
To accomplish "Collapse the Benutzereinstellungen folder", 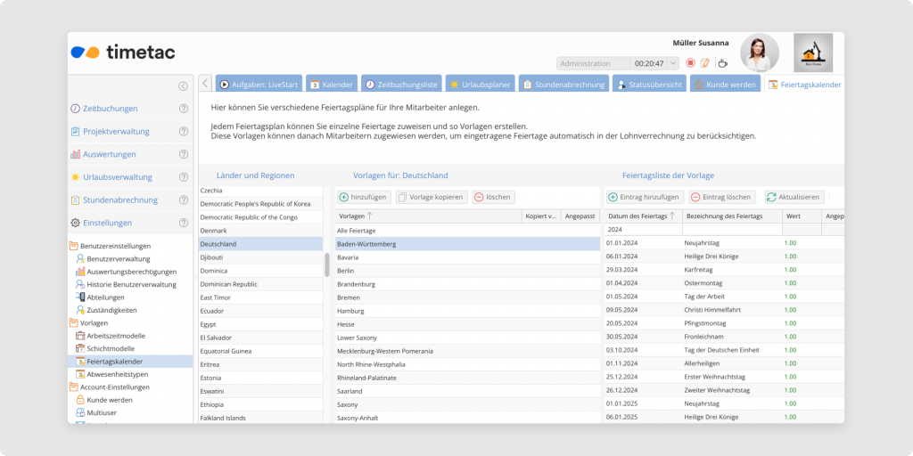I will (x=74, y=246).
